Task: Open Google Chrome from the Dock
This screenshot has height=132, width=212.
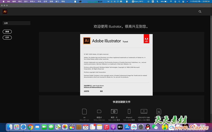Action: pyautogui.click(x=30, y=127)
